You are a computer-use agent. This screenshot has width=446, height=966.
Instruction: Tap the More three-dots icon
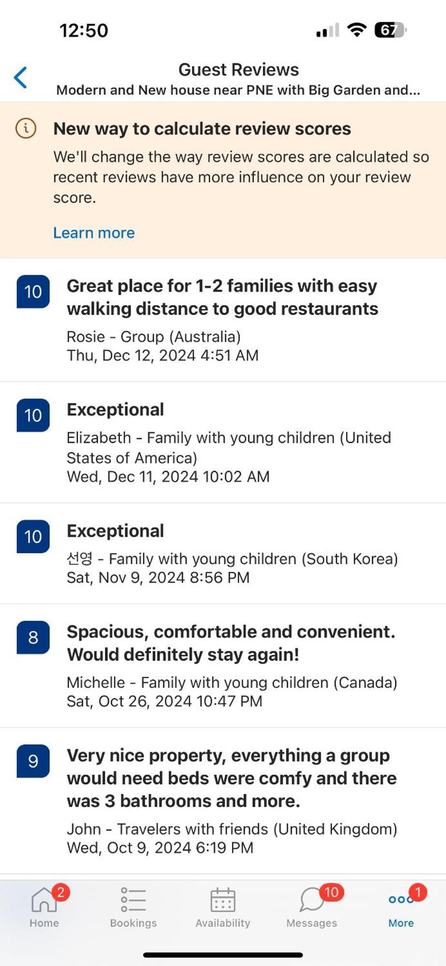[x=401, y=899]
